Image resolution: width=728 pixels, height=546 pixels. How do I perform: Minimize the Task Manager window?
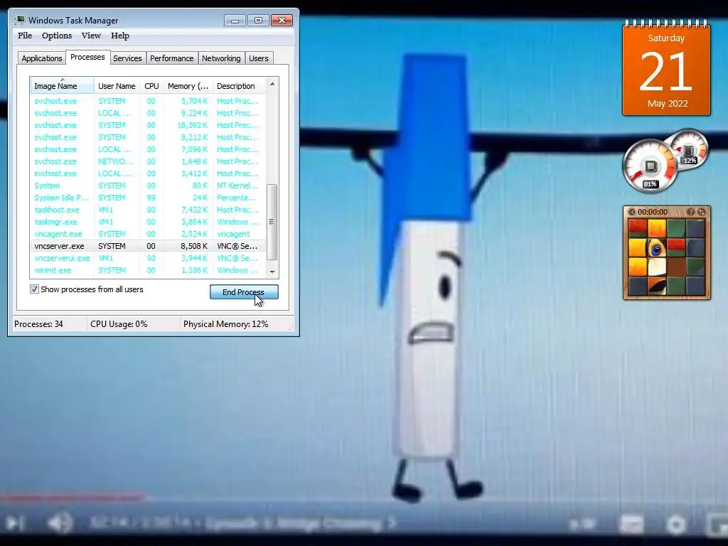(x=235, y=21)
